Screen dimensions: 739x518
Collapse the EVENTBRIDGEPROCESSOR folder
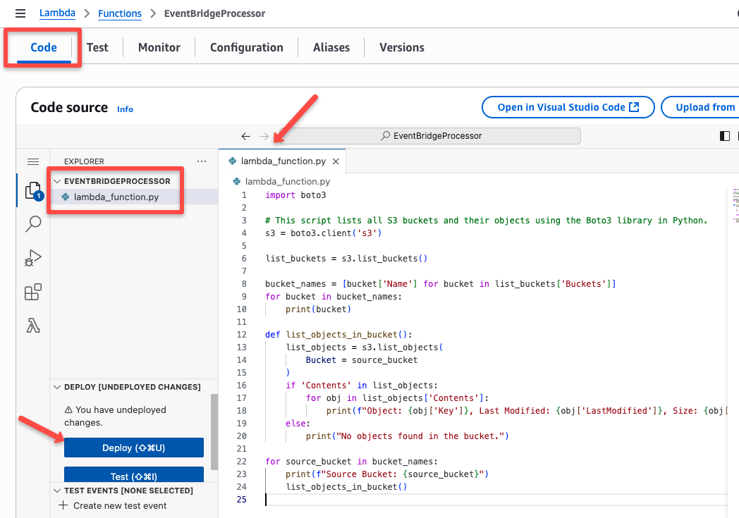(x=57, y=181)
